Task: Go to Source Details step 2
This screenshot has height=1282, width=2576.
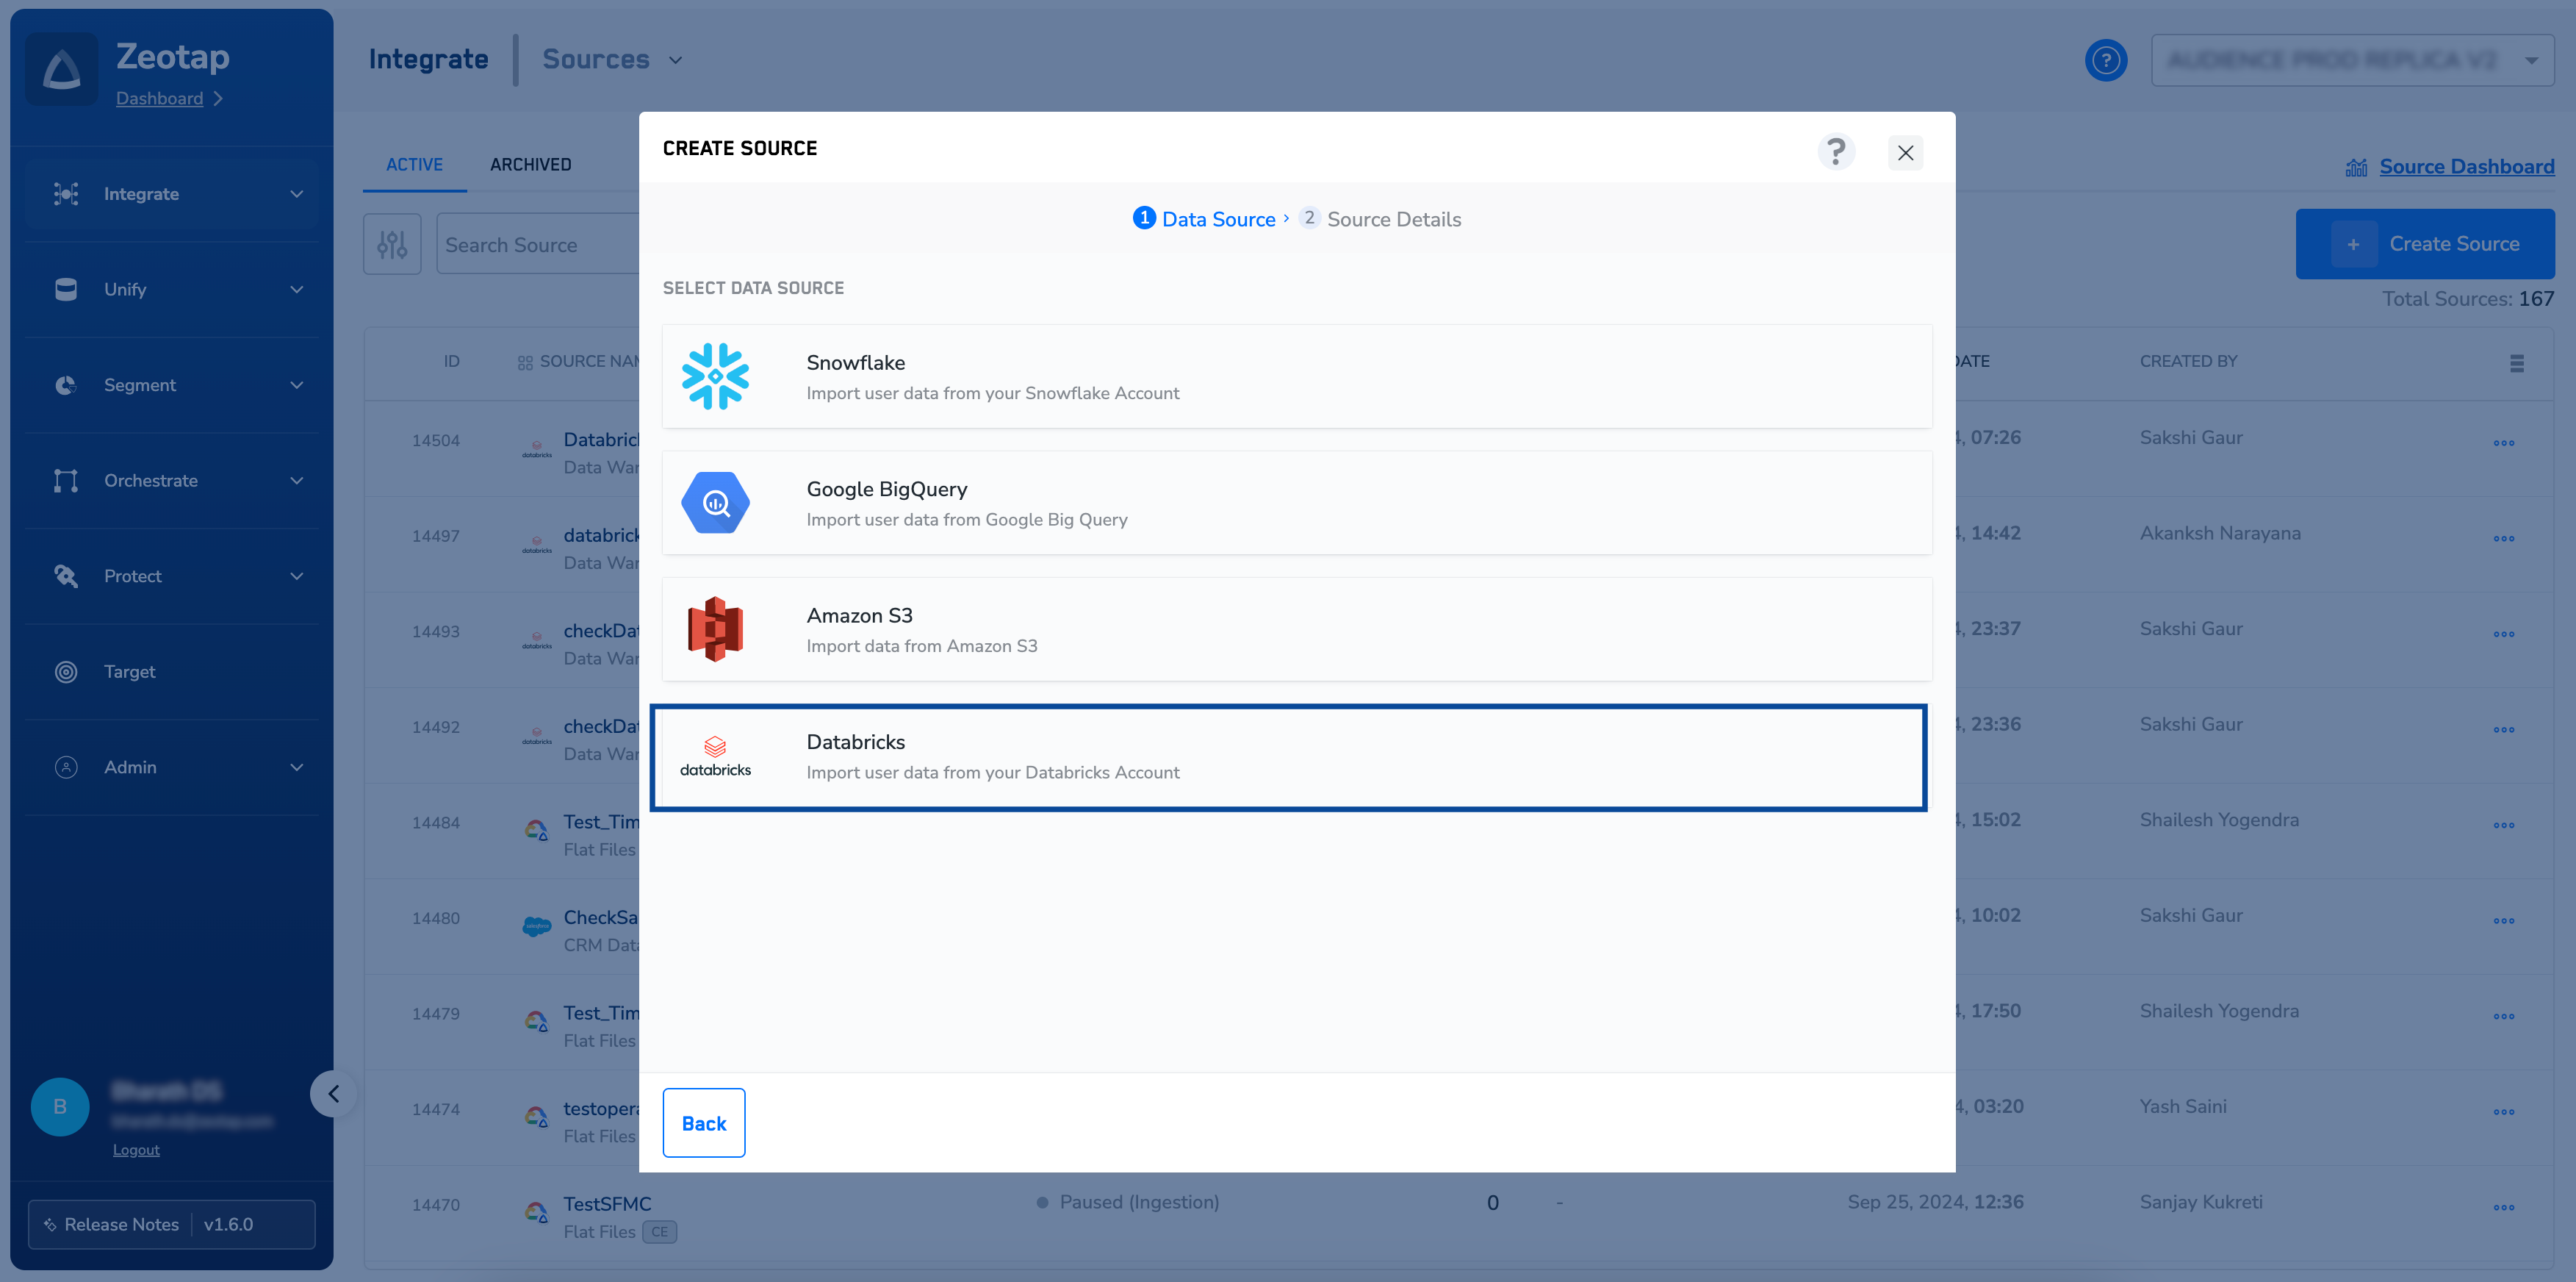Action: click(1380, 219)
